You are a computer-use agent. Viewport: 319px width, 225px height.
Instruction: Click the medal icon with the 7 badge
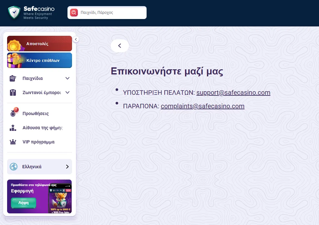tap(13, 113)
